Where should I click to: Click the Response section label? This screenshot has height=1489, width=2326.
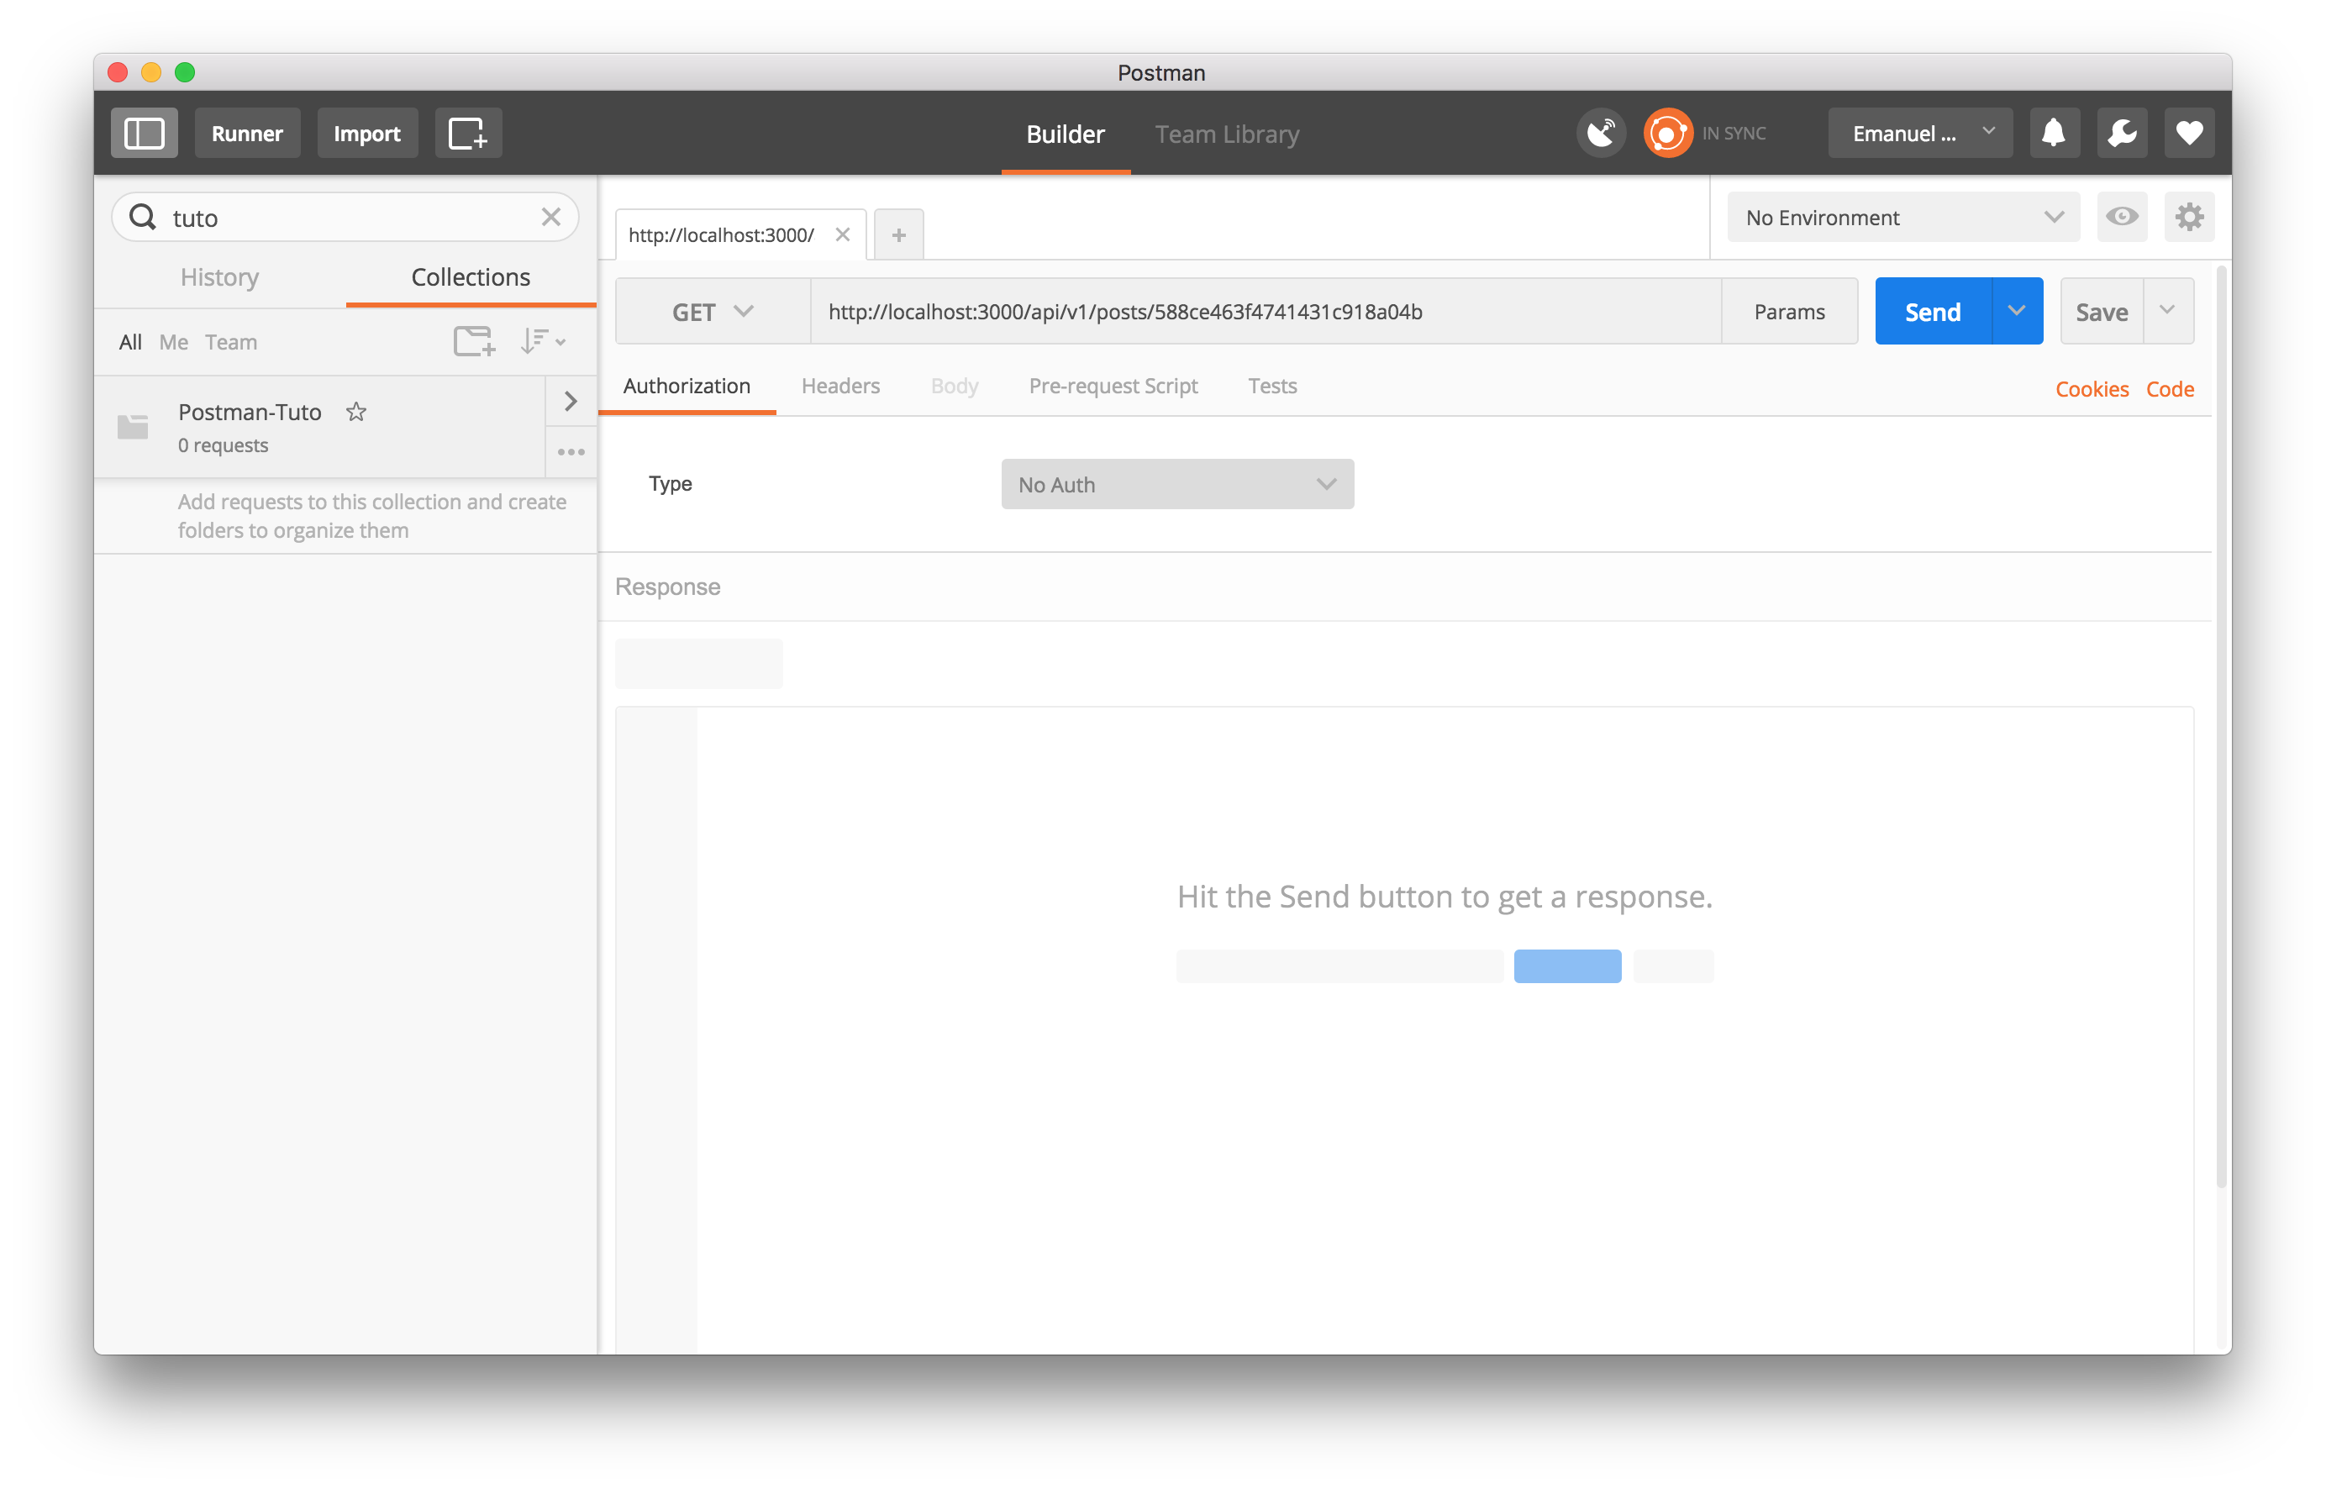click(667, 587)
